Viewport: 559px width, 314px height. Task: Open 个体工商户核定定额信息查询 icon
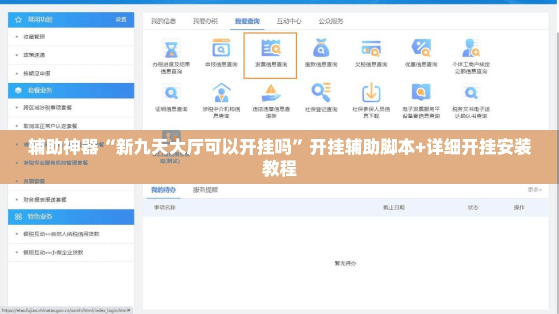(471, 48)
